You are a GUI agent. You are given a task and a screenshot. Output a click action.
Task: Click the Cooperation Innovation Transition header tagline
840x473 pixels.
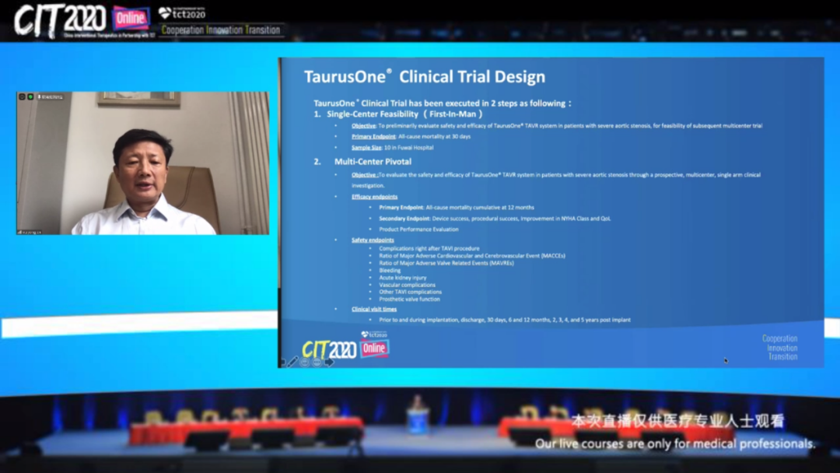221,30
